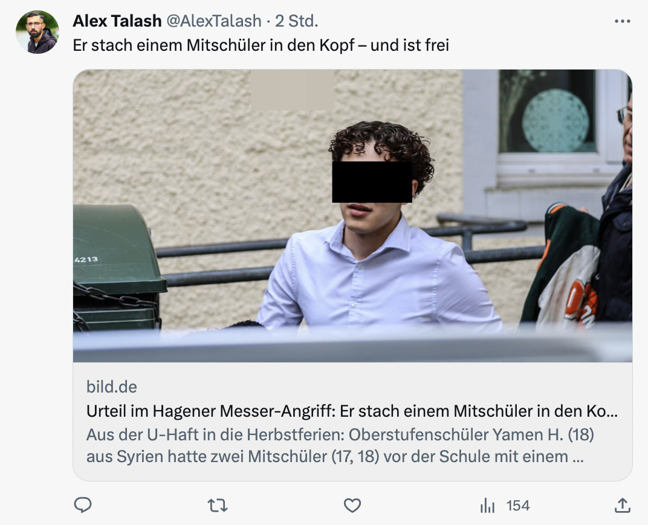Image resolution: width=648 pixels, height=525 pixels.
Task: Click the light blue shirt in the photo
Action: click(x=378, y=277)
